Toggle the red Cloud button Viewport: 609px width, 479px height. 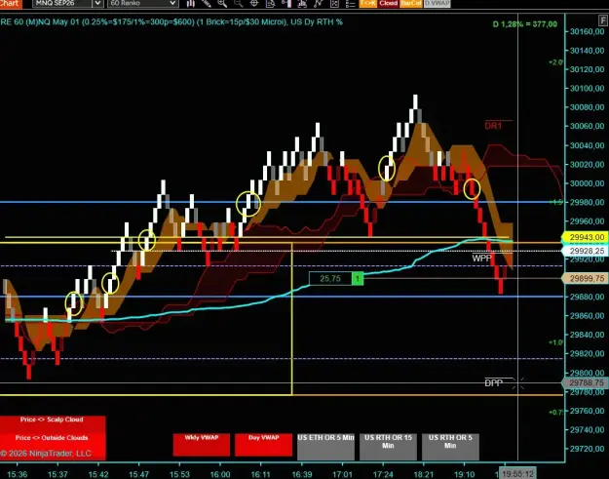coord(389,3)
